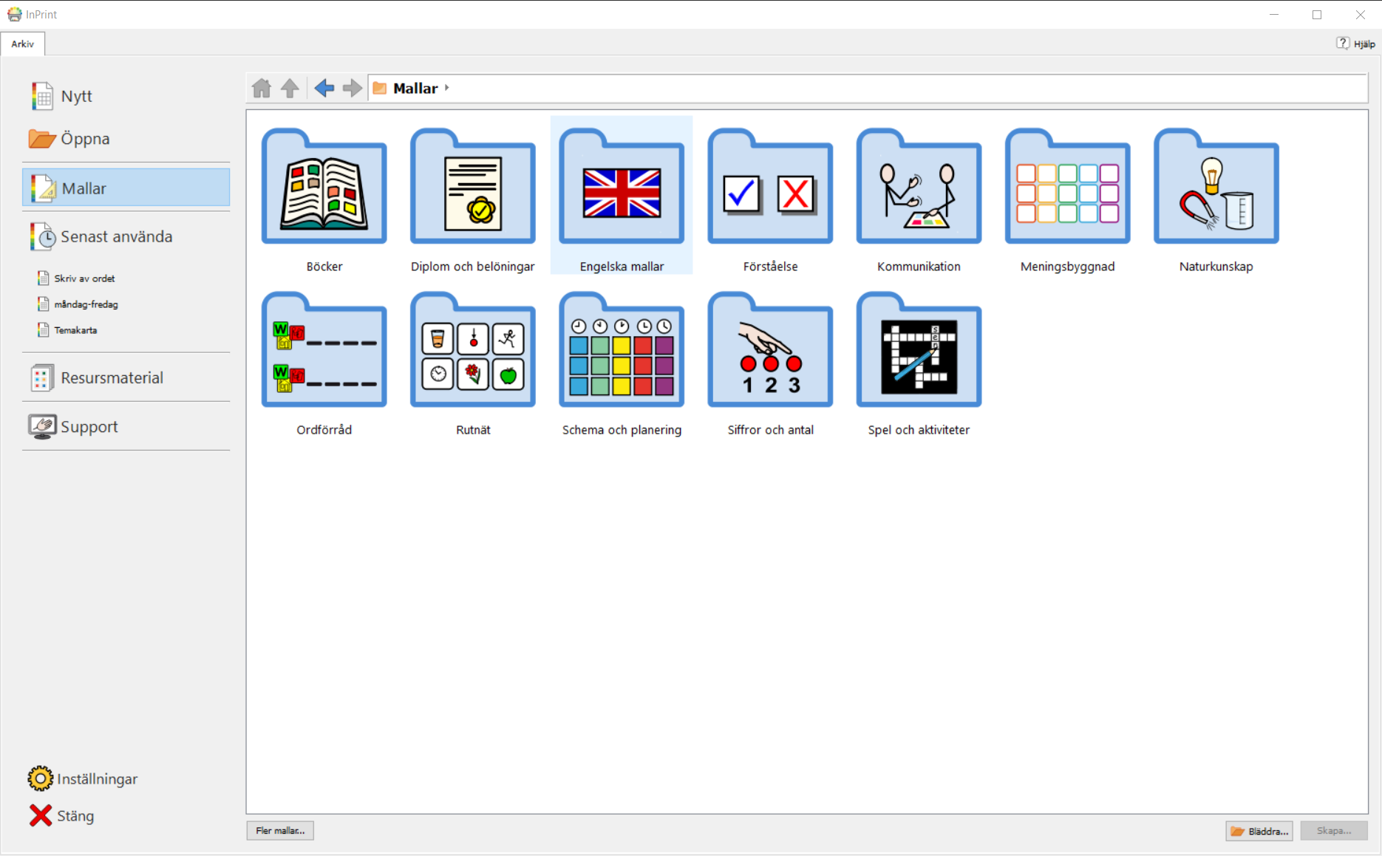Open Inställningar settings
The width and height of the screenshot is (1382, 856).
pyautogui.click(x=97, y=779)
